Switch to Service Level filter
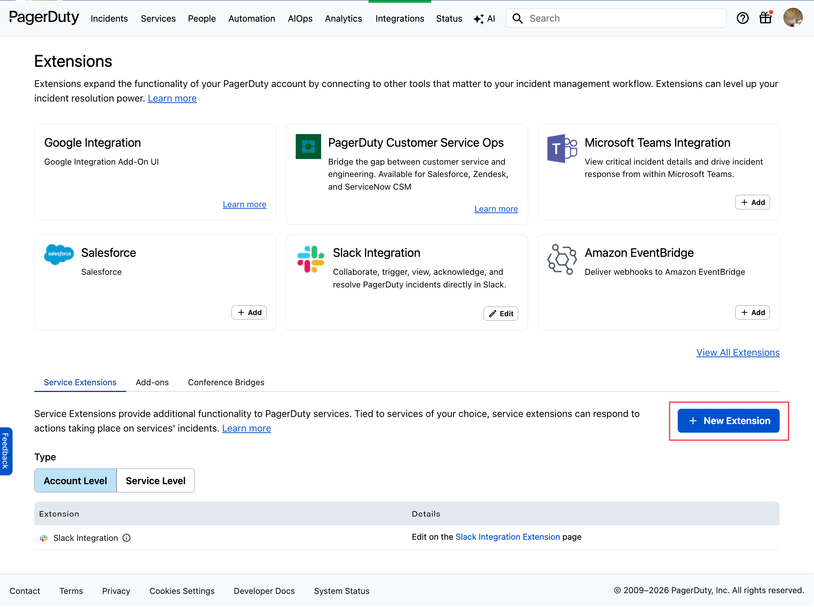 coord(155,480)
